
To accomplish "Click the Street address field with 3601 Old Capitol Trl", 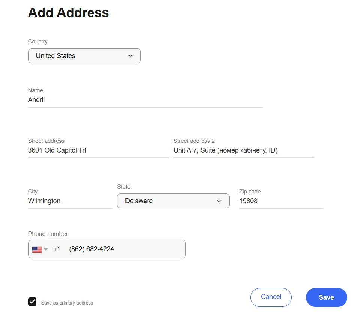I will point(98,151).
